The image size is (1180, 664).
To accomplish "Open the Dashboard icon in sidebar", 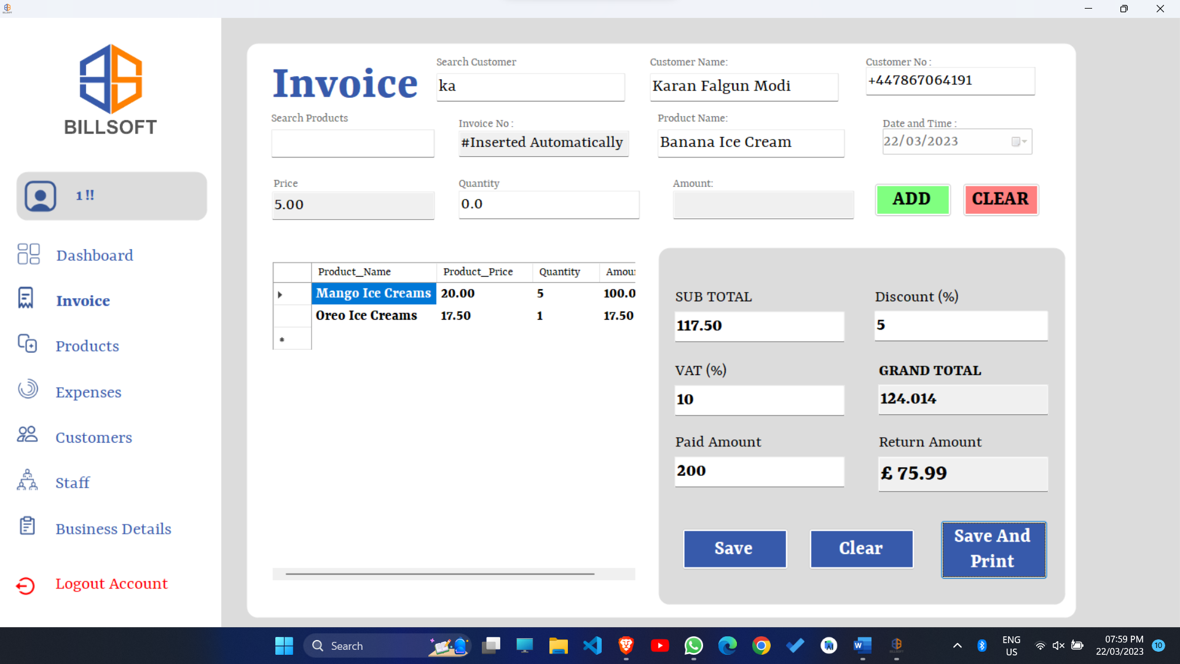I will pyautogui.click(x=28, y=254).
